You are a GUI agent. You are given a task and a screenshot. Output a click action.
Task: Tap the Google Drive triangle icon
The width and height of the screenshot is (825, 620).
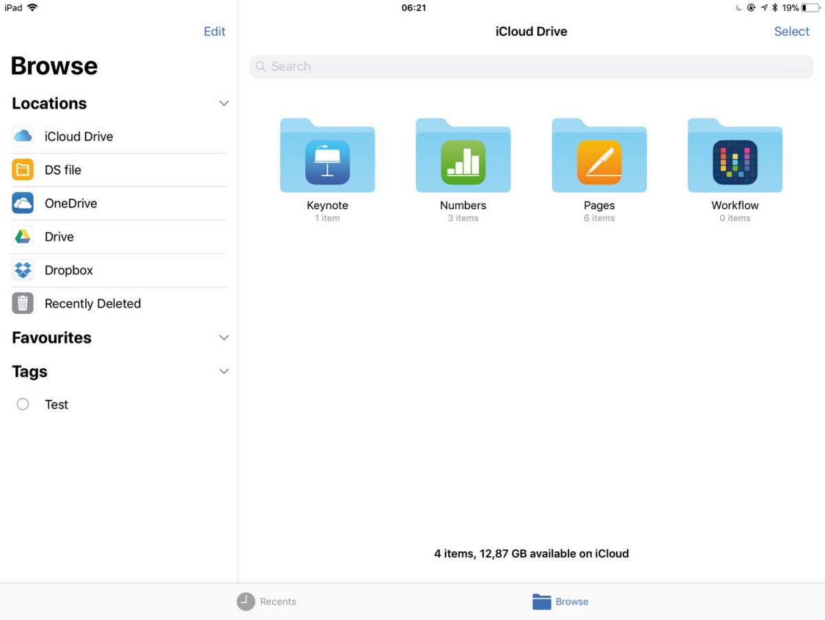pos(23,237)
